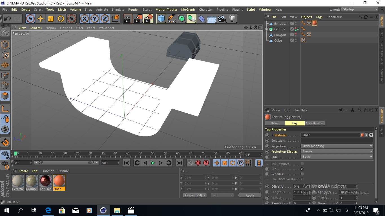Toggle Y axis lock
Viewport: 385px width, 216px height.
94,19
